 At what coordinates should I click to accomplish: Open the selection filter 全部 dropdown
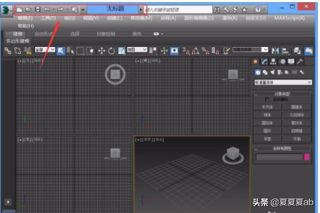tap(45, 50)
